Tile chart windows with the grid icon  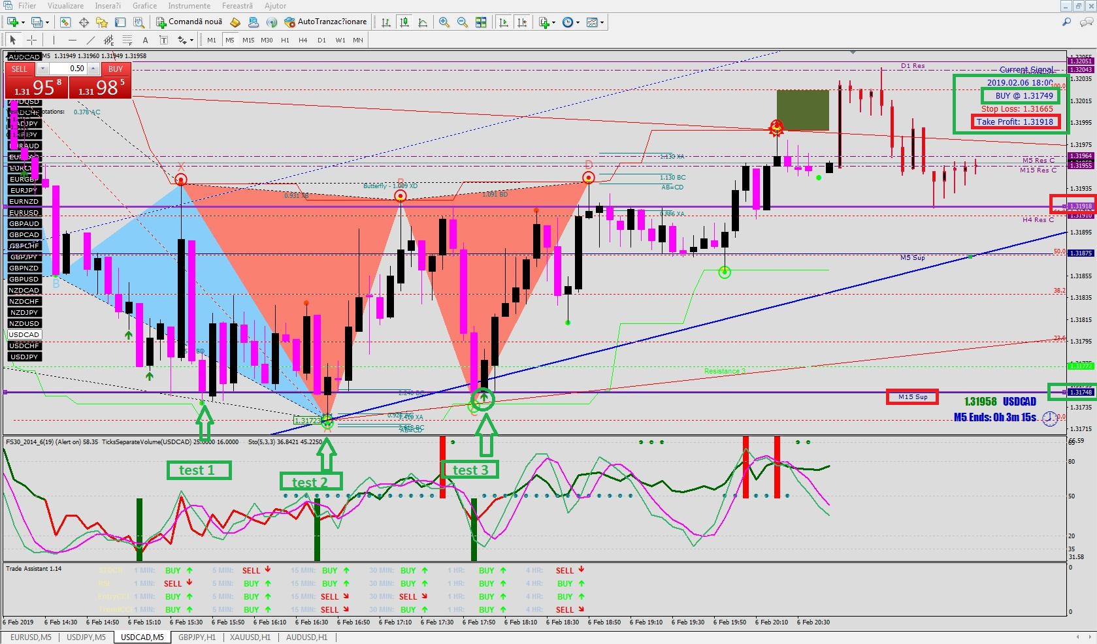[x=481, y=22]
